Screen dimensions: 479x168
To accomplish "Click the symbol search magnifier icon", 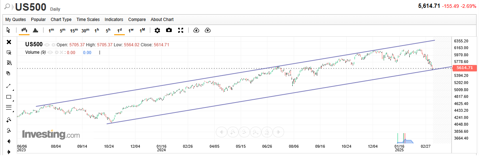I will 7,6.
